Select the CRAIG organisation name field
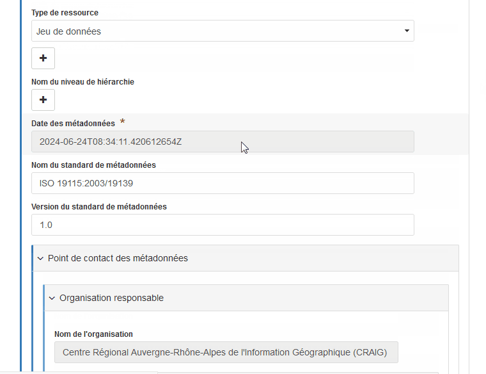The width and height of the screenshot is (486, 374). (226, 352)
